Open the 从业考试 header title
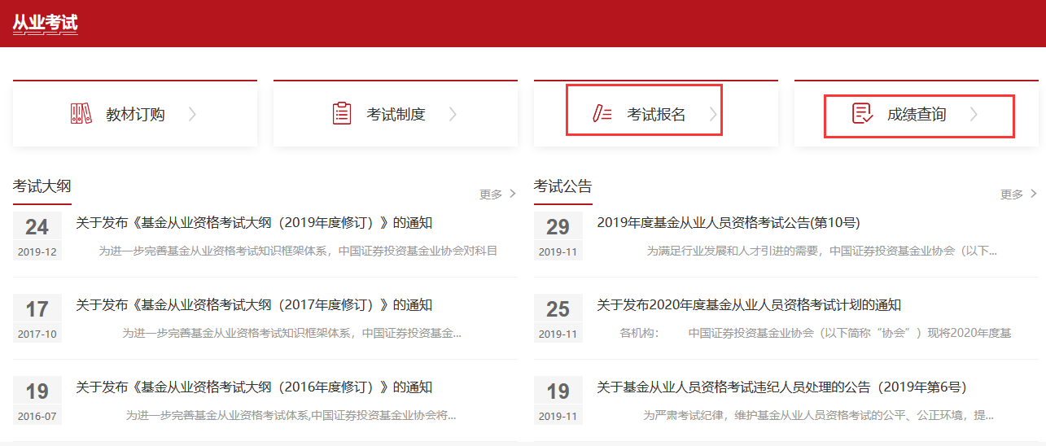 point(45,24)
